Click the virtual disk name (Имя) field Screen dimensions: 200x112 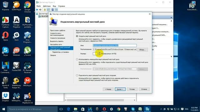click(x=115, y=45)
